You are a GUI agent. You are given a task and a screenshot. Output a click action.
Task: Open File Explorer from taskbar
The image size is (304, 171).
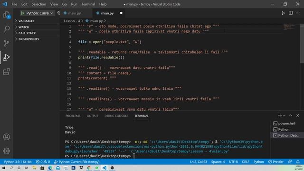pyautogui.click(x=35, y=168)
